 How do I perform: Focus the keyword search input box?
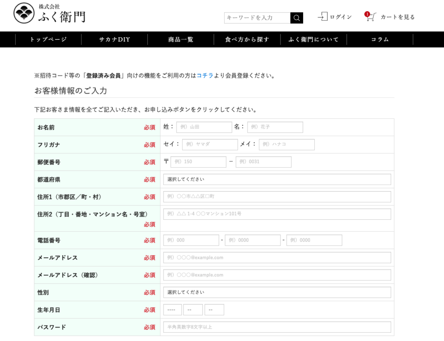point(257,18)
